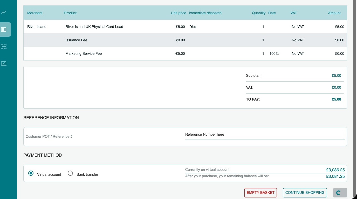Click the Customer PO# / Reference # label

[x=49, y=136]
